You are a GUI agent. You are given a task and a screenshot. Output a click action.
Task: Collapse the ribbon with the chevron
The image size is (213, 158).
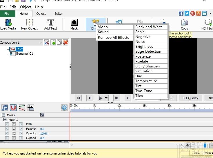tap(210, 13)
